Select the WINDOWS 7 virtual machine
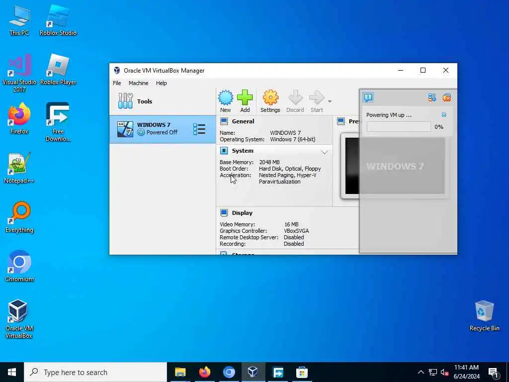 (x=163, y=129)
